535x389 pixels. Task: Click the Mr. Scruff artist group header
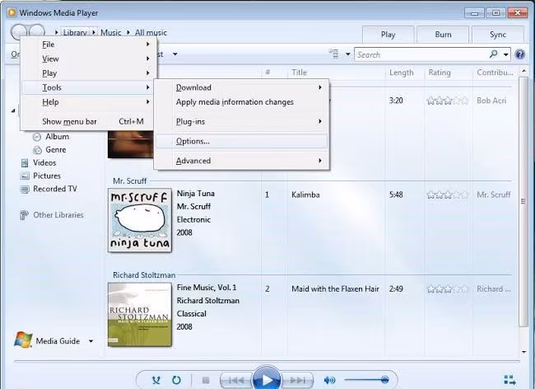pyautogui.click(x=130, y=181)
